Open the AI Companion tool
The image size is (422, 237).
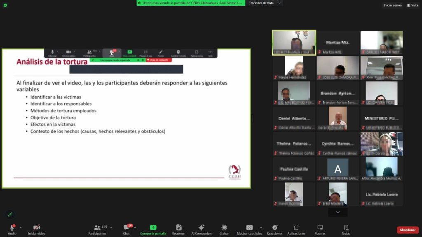201,229
